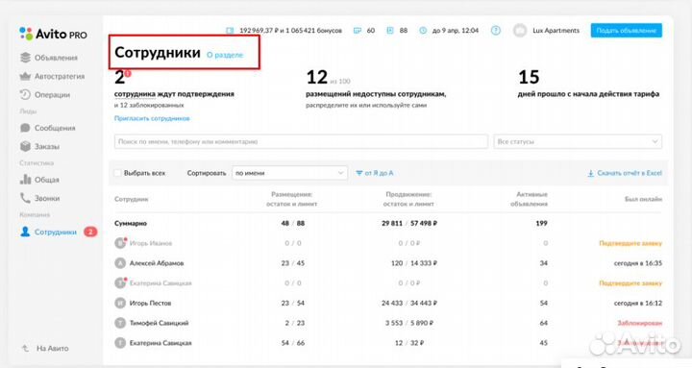Click the Сотрудник column header
This screenshot has width=692, height=368.
[x=131, y=199]
